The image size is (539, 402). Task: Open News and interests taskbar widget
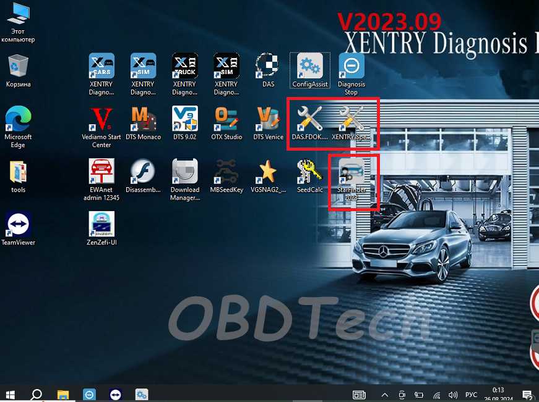click(359, 395)
